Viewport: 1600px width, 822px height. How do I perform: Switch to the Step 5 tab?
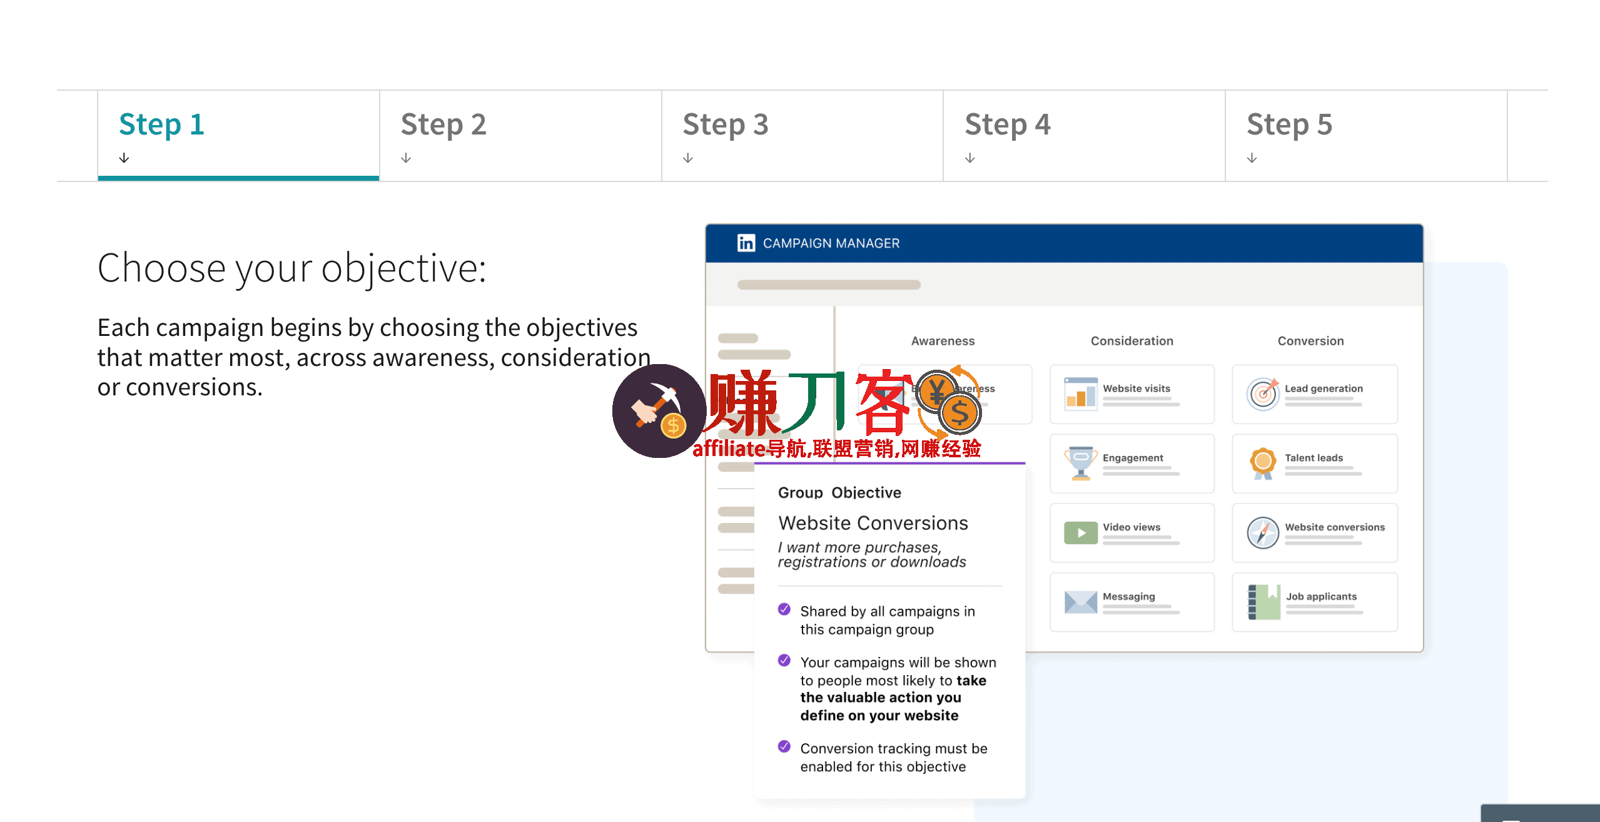(x=1289, y=124)
